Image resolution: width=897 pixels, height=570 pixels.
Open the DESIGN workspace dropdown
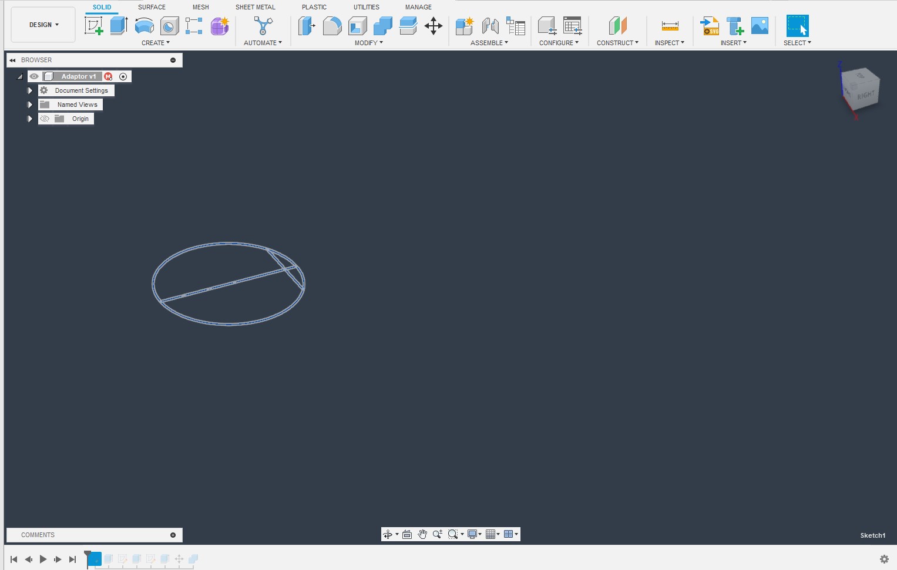43,25
